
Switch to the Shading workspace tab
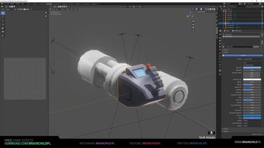(64, 4)
